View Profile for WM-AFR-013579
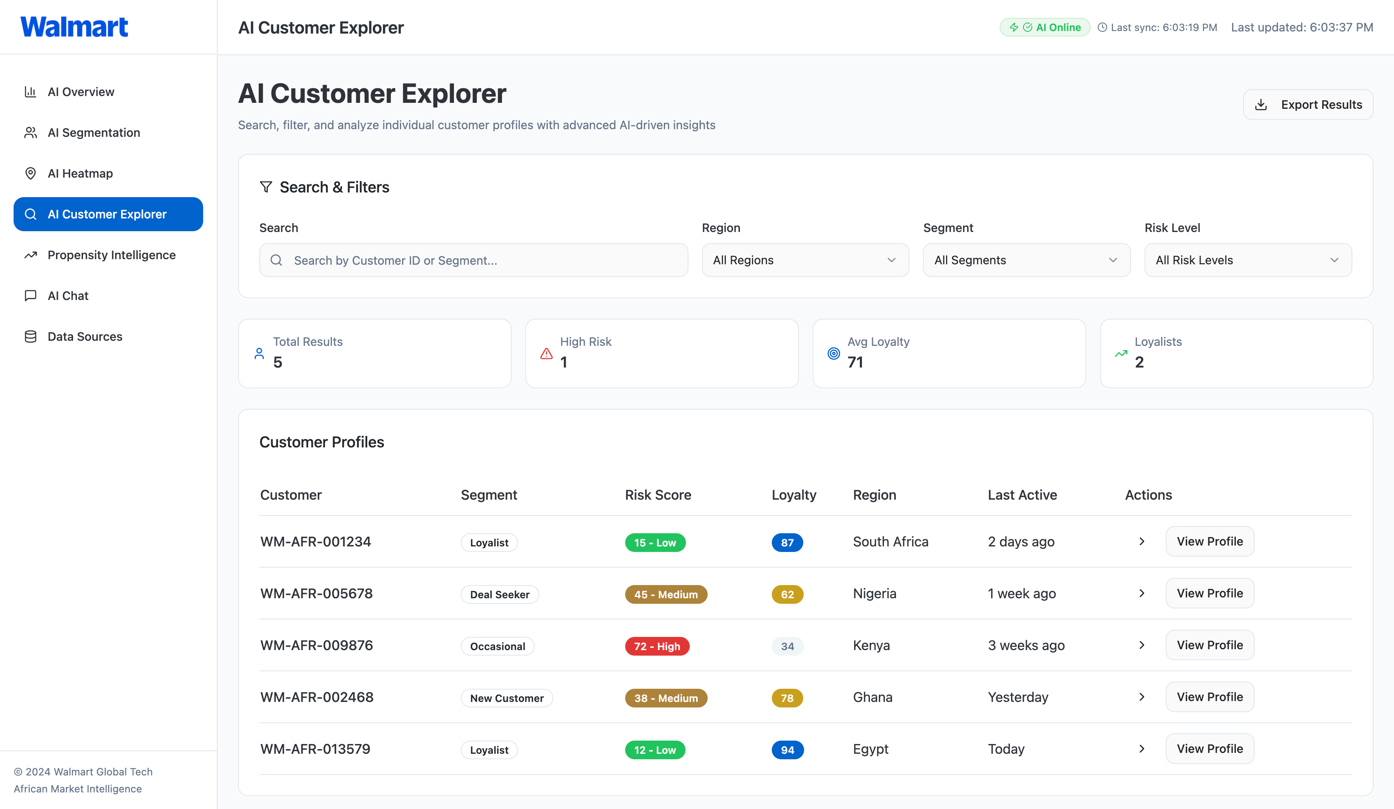Image resolution: width=1394 pixels, height=809 pixels. (x=1209, y=749)
